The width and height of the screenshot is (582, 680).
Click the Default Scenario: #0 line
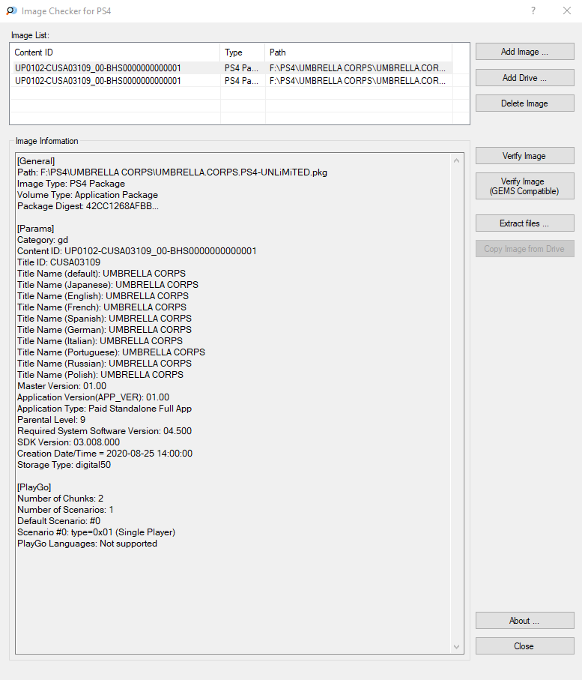coord(59,521)
